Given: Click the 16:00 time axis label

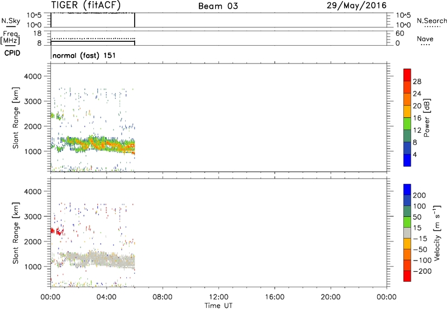Looking at the screenshot, I should click(274, 297).
